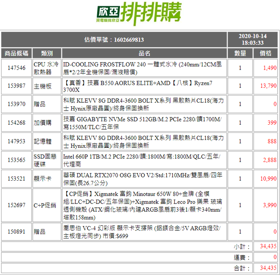Click price 3,990
The width and height of the screenshot is (280, 275).
(269, 205)
